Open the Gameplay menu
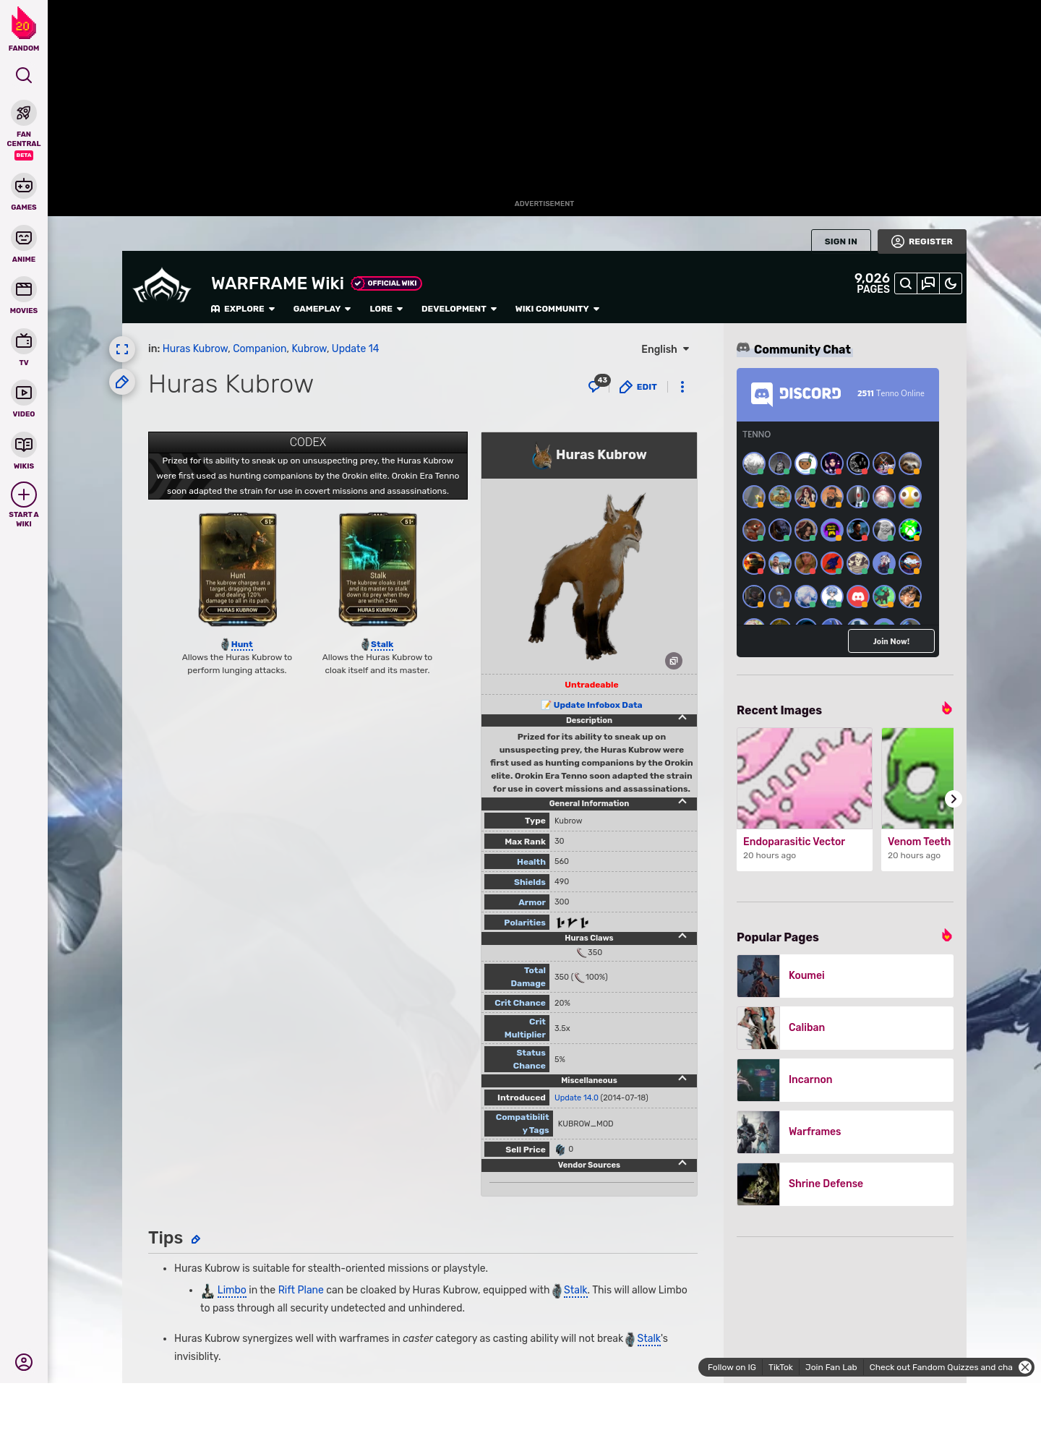The height and width of the screenshot is (1446, 1041). (322, 309)
